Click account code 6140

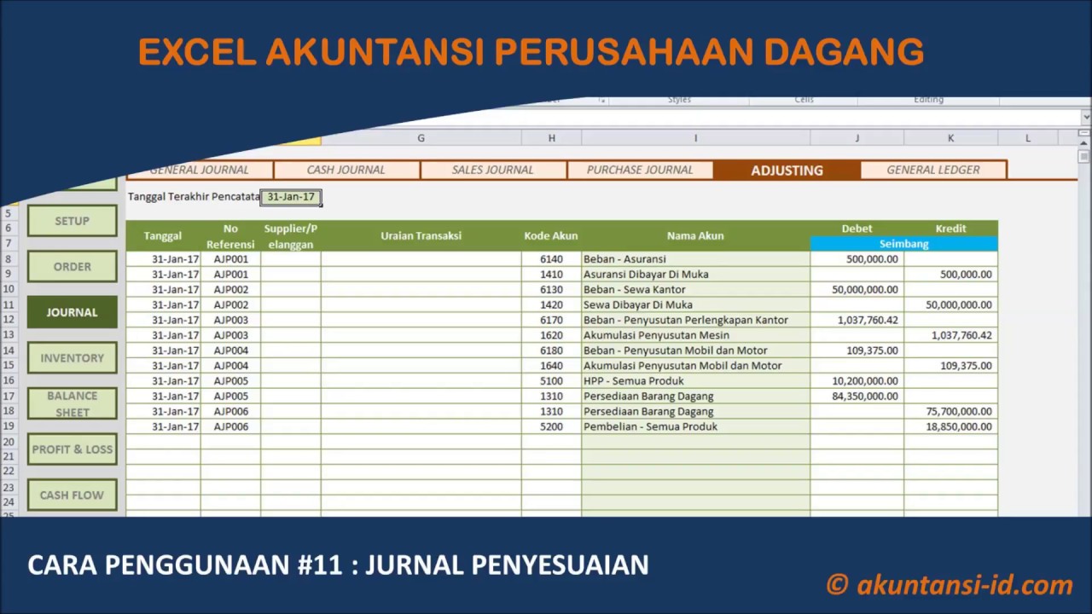click(x=551, y=259)
